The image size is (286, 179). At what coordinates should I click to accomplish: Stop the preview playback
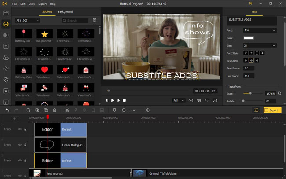(x=125, y=100)
